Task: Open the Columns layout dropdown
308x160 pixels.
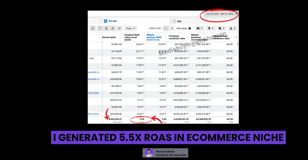Action: pyautogui.click(x=199, y=28)
